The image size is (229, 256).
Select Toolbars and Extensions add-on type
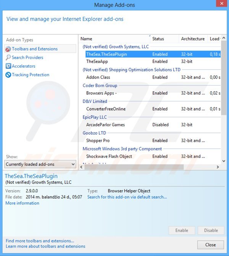(x=40, y=49)
